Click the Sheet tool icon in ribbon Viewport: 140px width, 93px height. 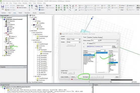click(120, 8)
